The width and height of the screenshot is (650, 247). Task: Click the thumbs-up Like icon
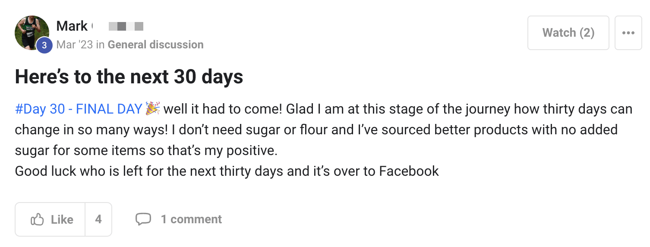pos(38,219)
